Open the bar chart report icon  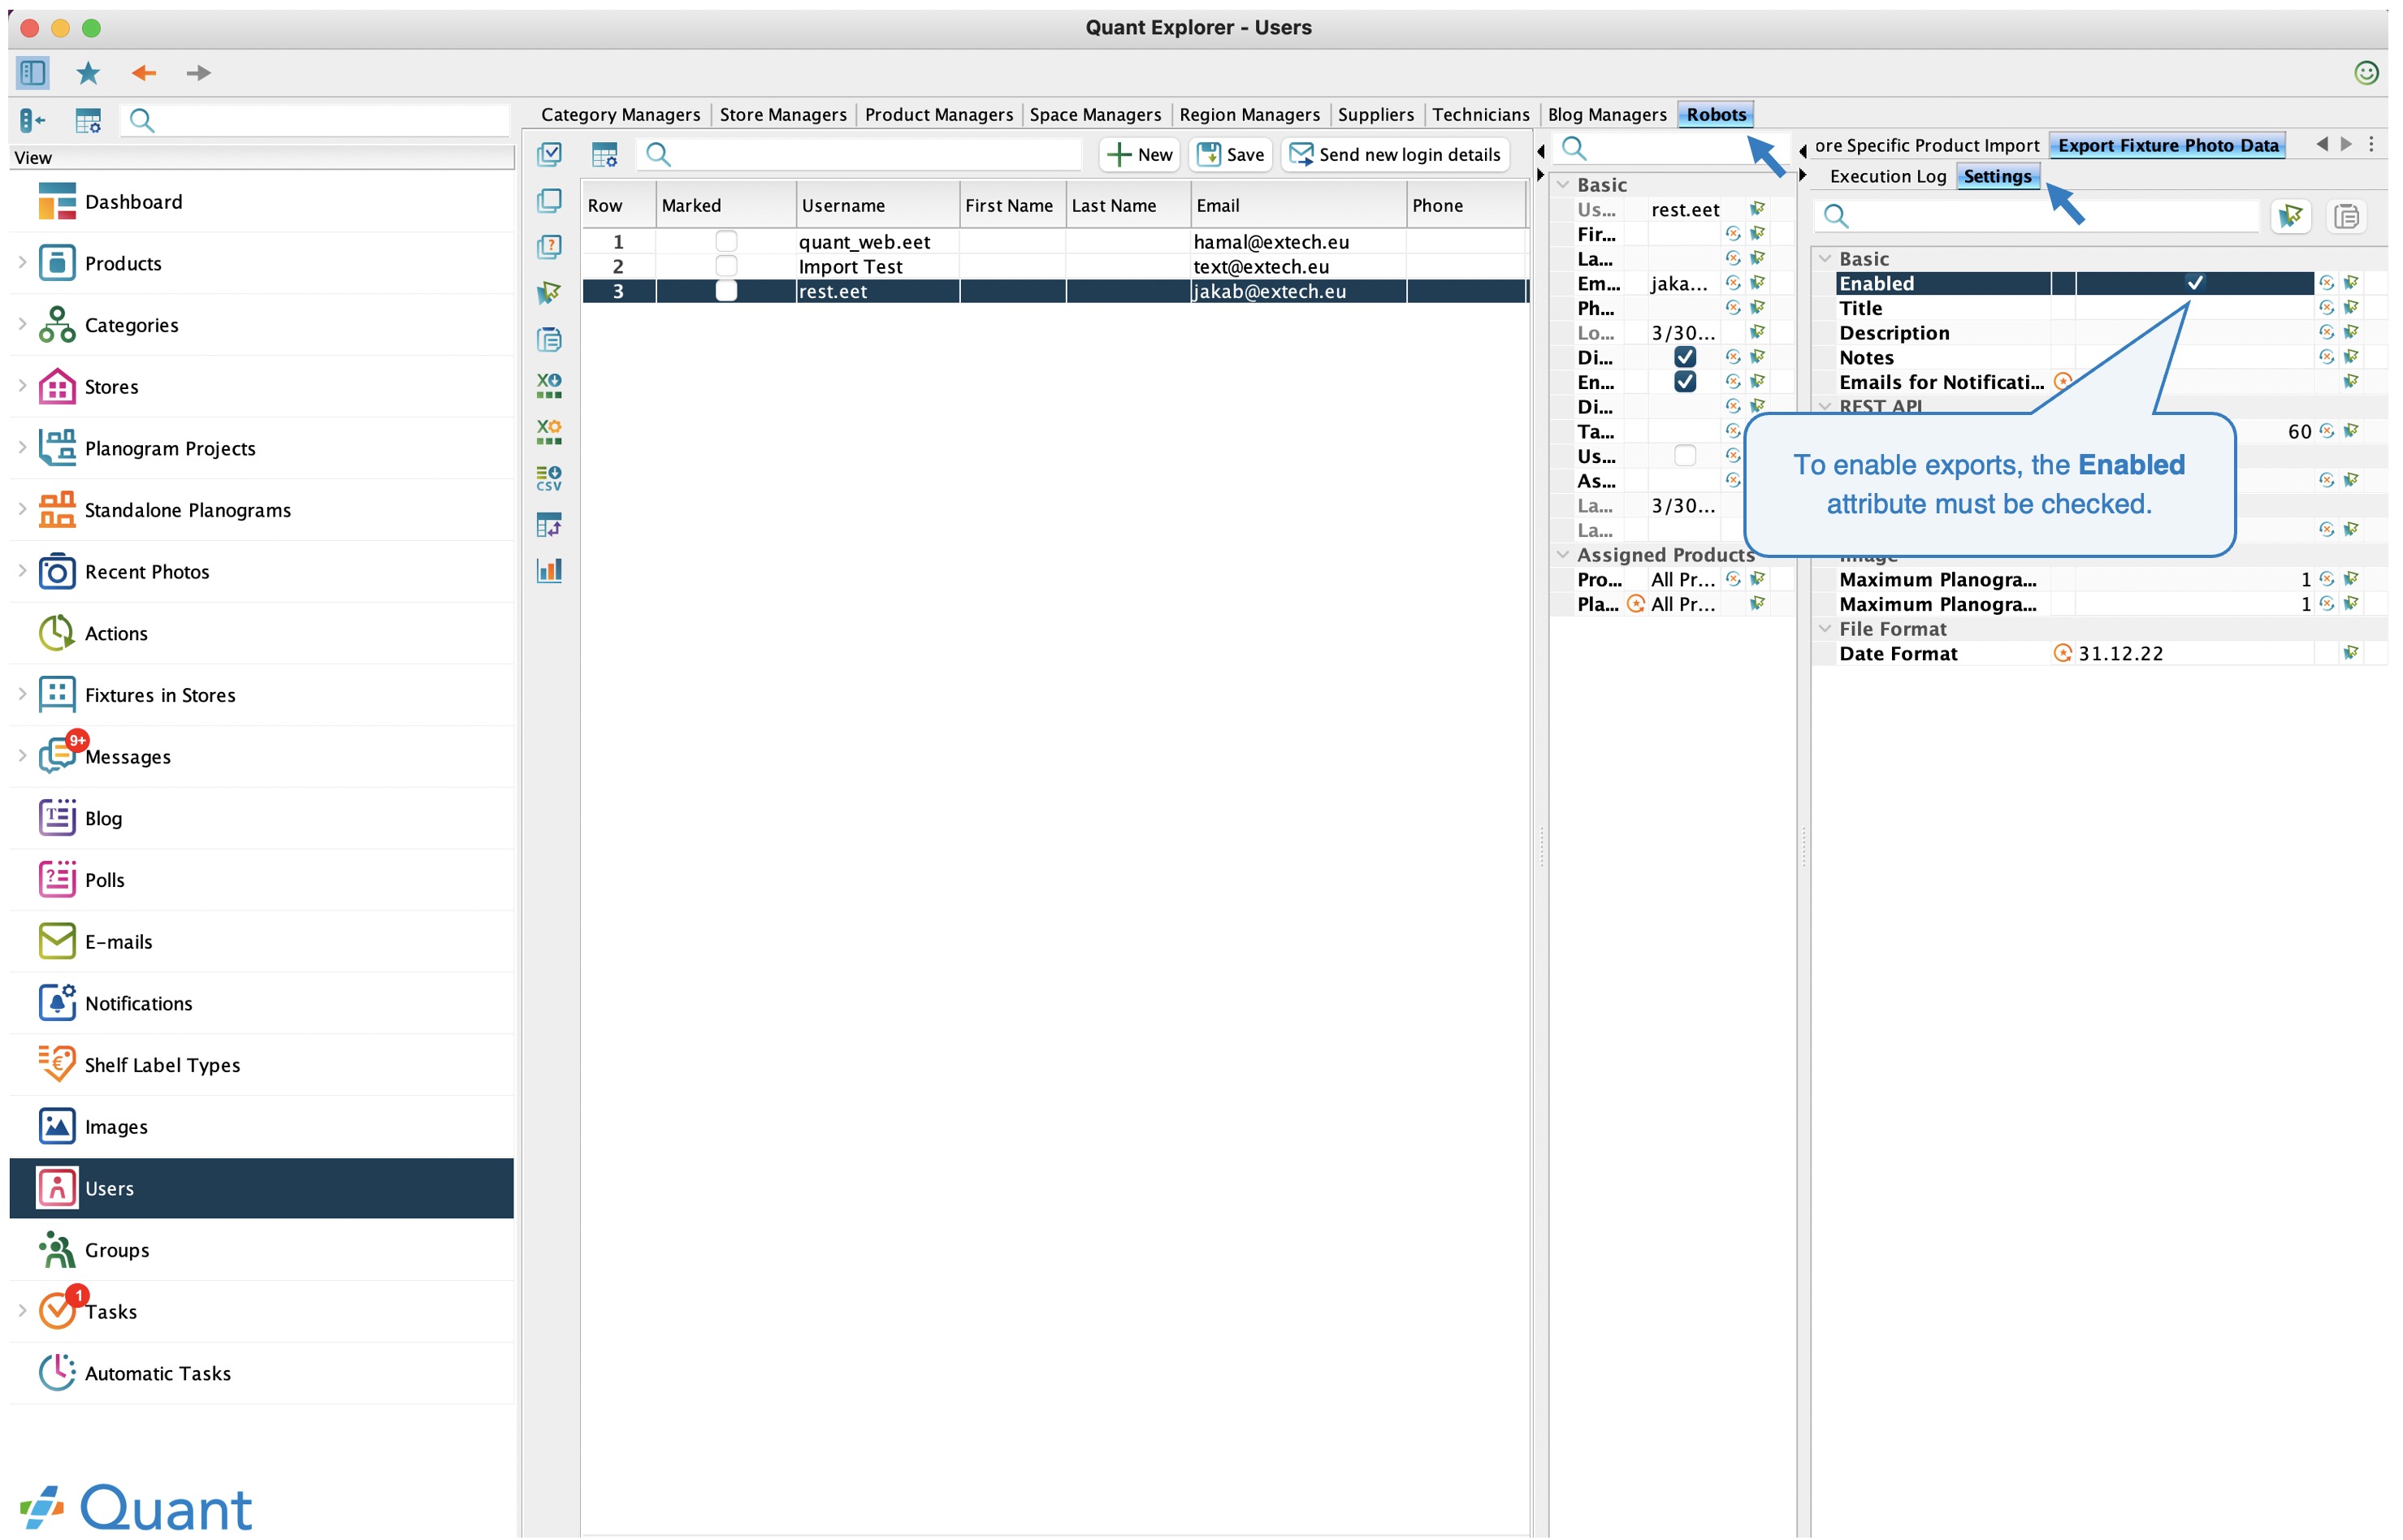point(549,571)
